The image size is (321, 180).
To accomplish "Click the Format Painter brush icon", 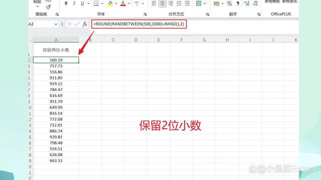I will (x=48, y=7).
